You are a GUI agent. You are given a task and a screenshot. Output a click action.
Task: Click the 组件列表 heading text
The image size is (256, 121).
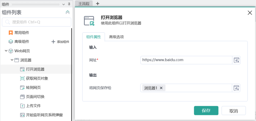pyautogui.click(x=12, y=12)
